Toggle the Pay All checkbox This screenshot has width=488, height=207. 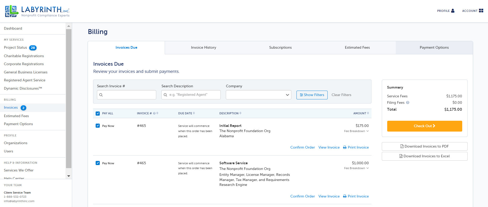(x=98, y=114)
